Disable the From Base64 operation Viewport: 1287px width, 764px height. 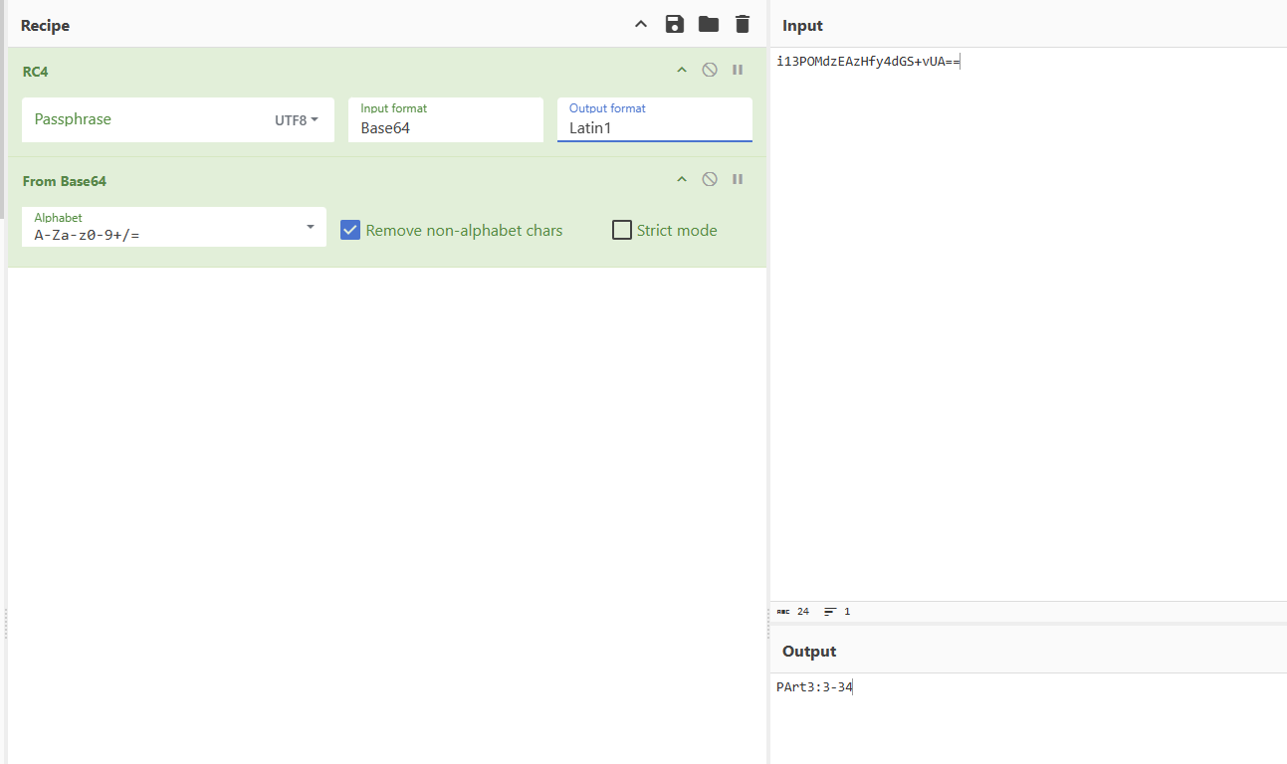[x=710, y=179]
